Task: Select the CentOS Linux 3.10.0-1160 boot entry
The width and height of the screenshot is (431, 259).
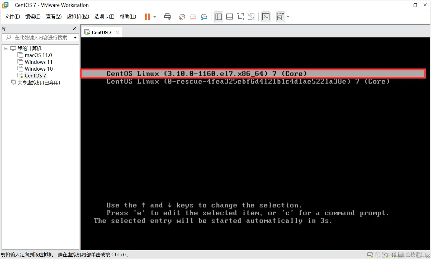Action: (x=253, y=74)
